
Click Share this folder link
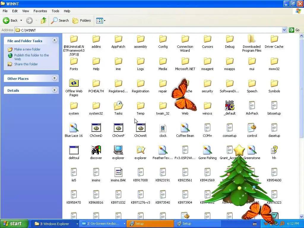26,64
